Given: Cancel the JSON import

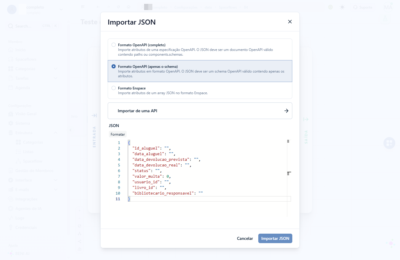Looking at the screenshot, I should (245, 238).
